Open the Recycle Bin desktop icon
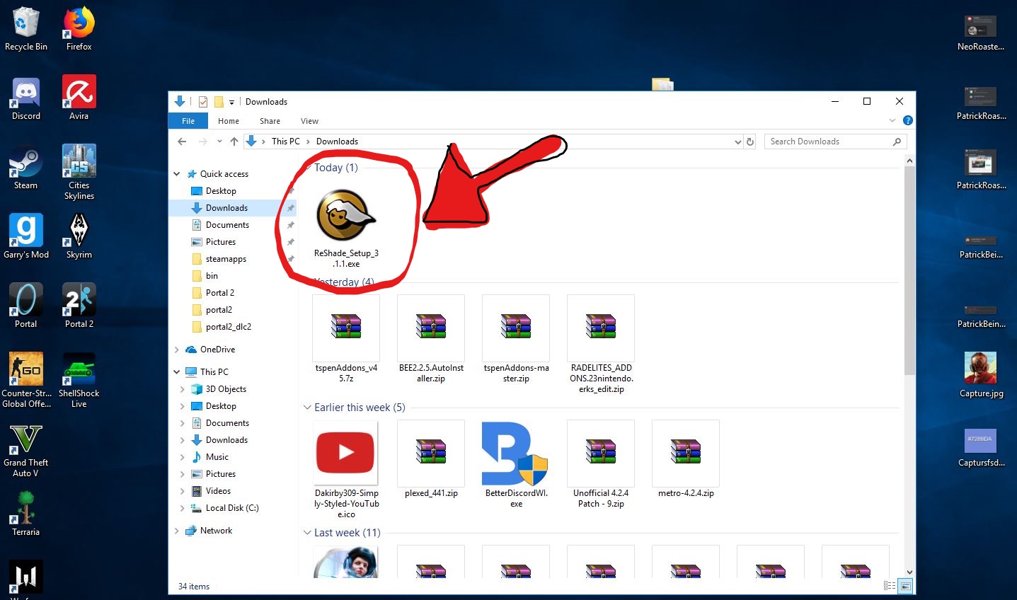The image size is (1017, 600). point(26,29)
